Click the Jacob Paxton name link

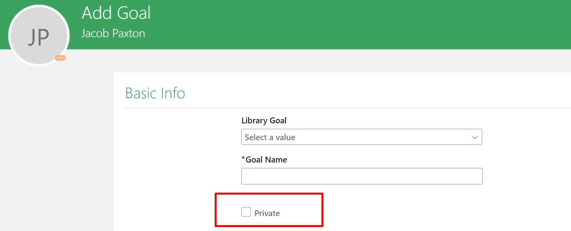coord(113,33)
